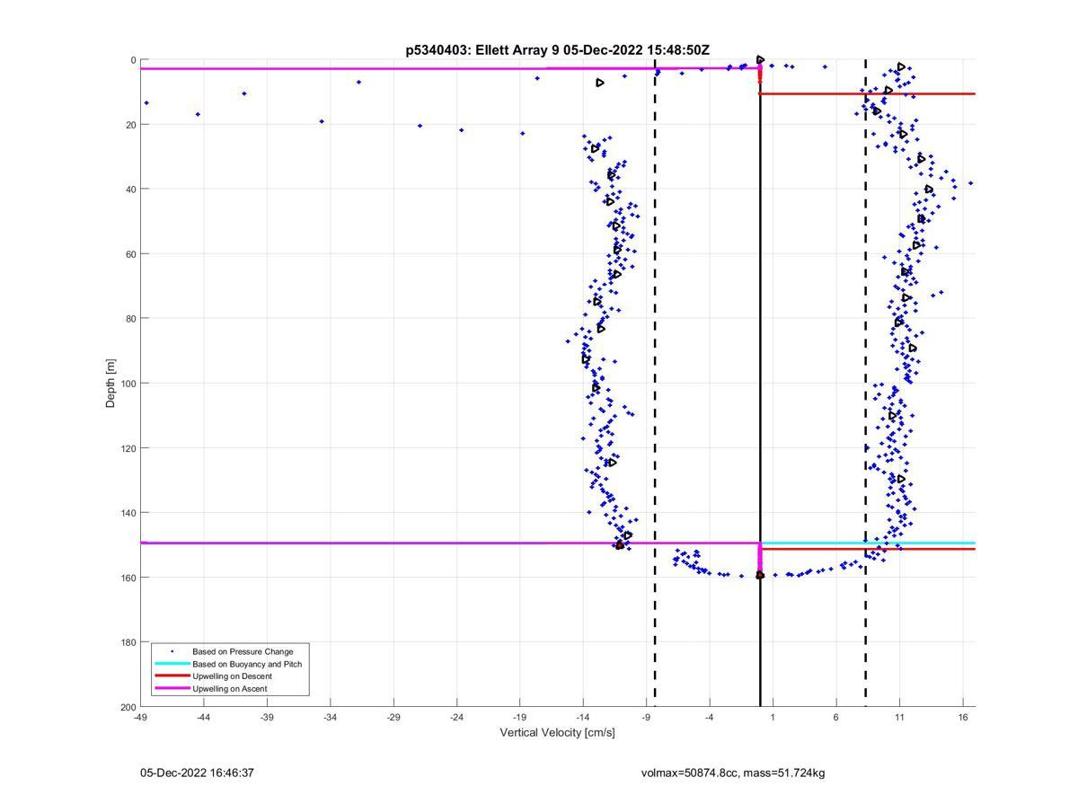Click the cyan horizontal line near 150 m depth
Viewport: 1078px width, 795px height.
pos(868,543)
